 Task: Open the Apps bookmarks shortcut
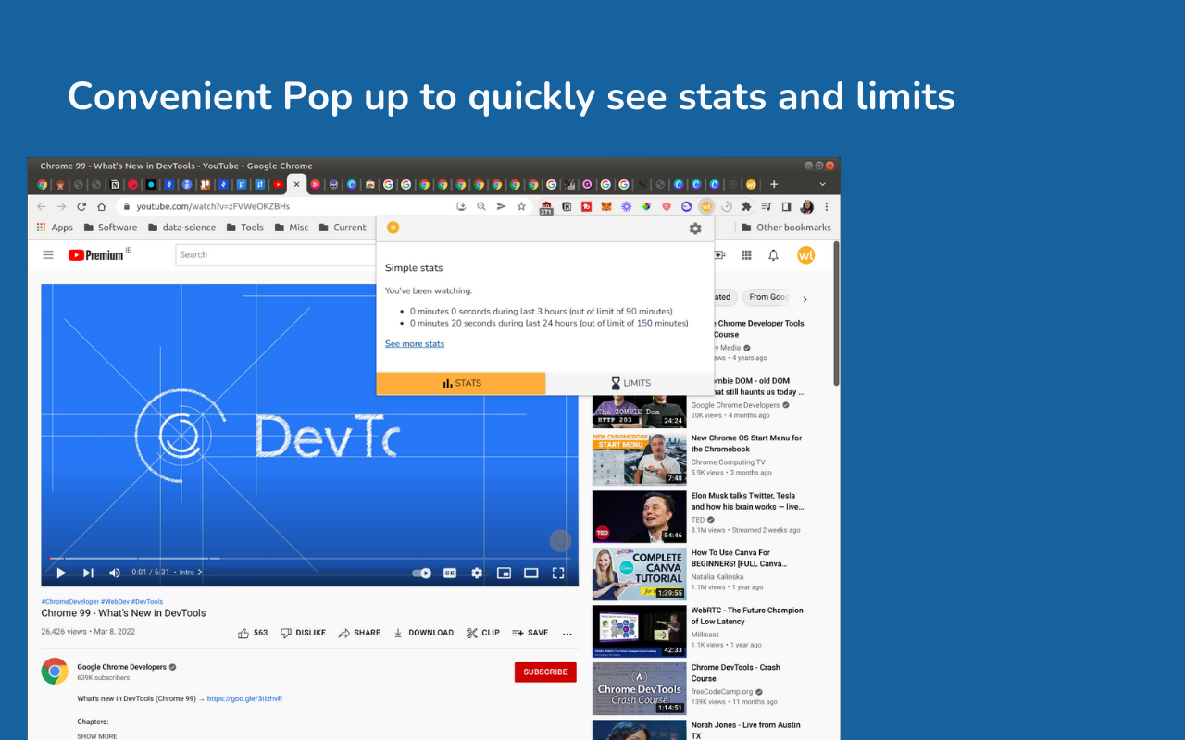click(x=55, y=228)
